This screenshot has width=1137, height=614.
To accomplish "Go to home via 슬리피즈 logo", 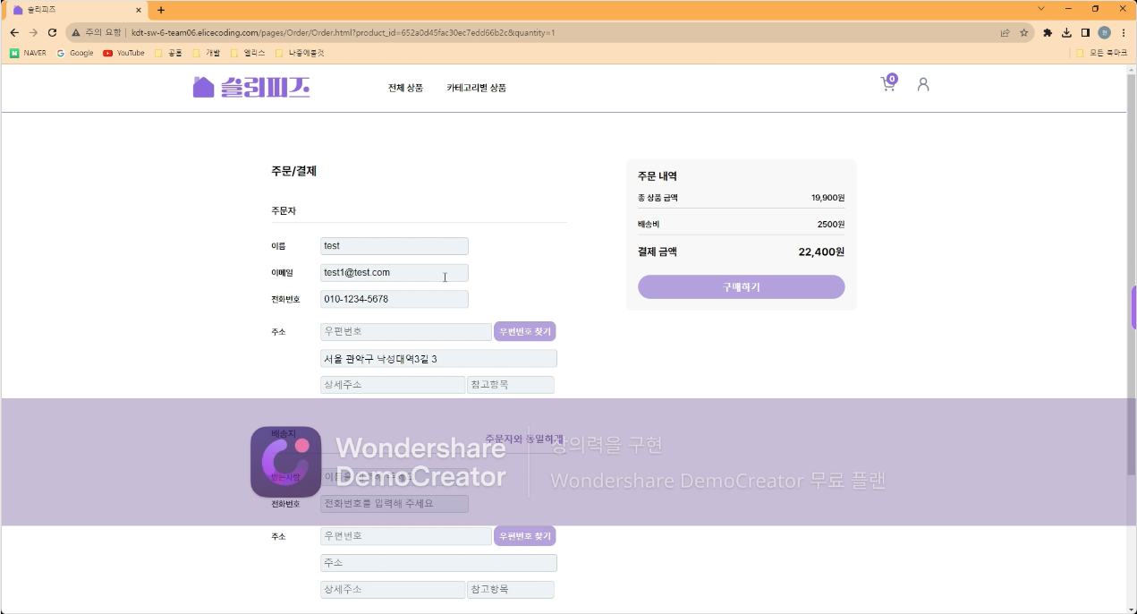I will click(x=251, y=87).
